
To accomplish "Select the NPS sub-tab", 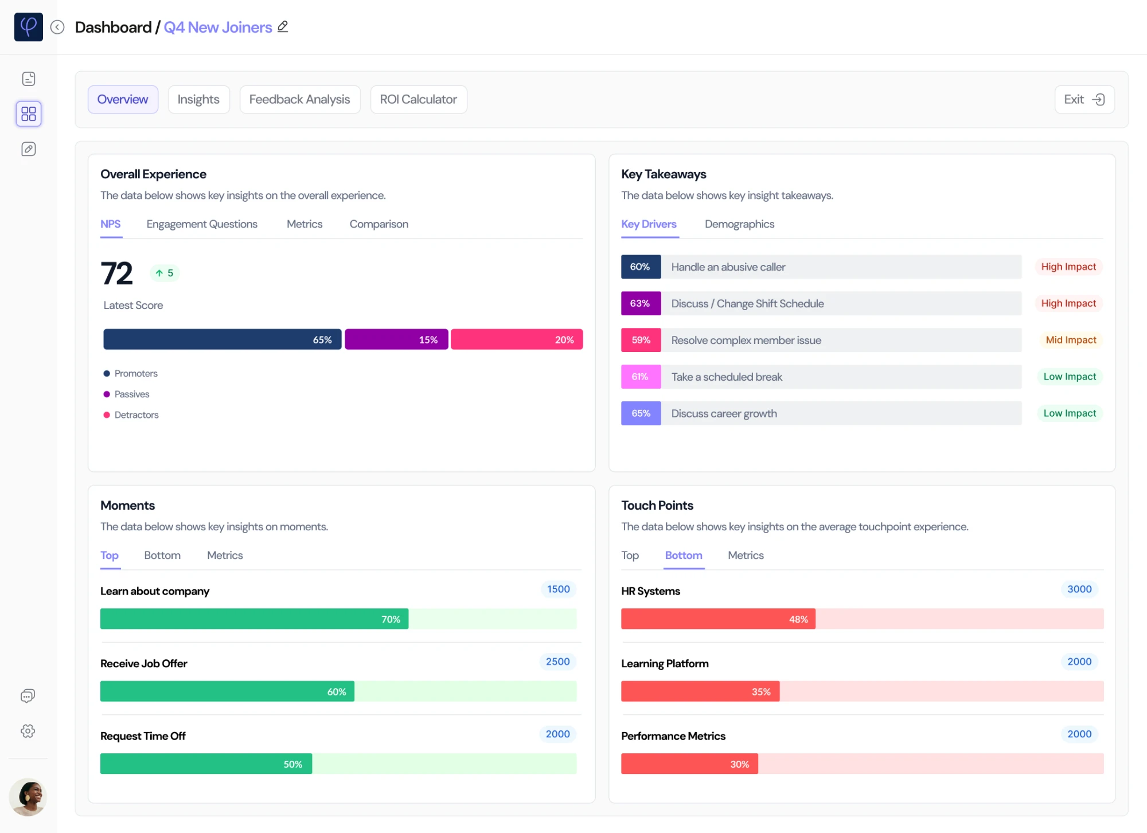I will pyautogui.click(x=111, y=224).
